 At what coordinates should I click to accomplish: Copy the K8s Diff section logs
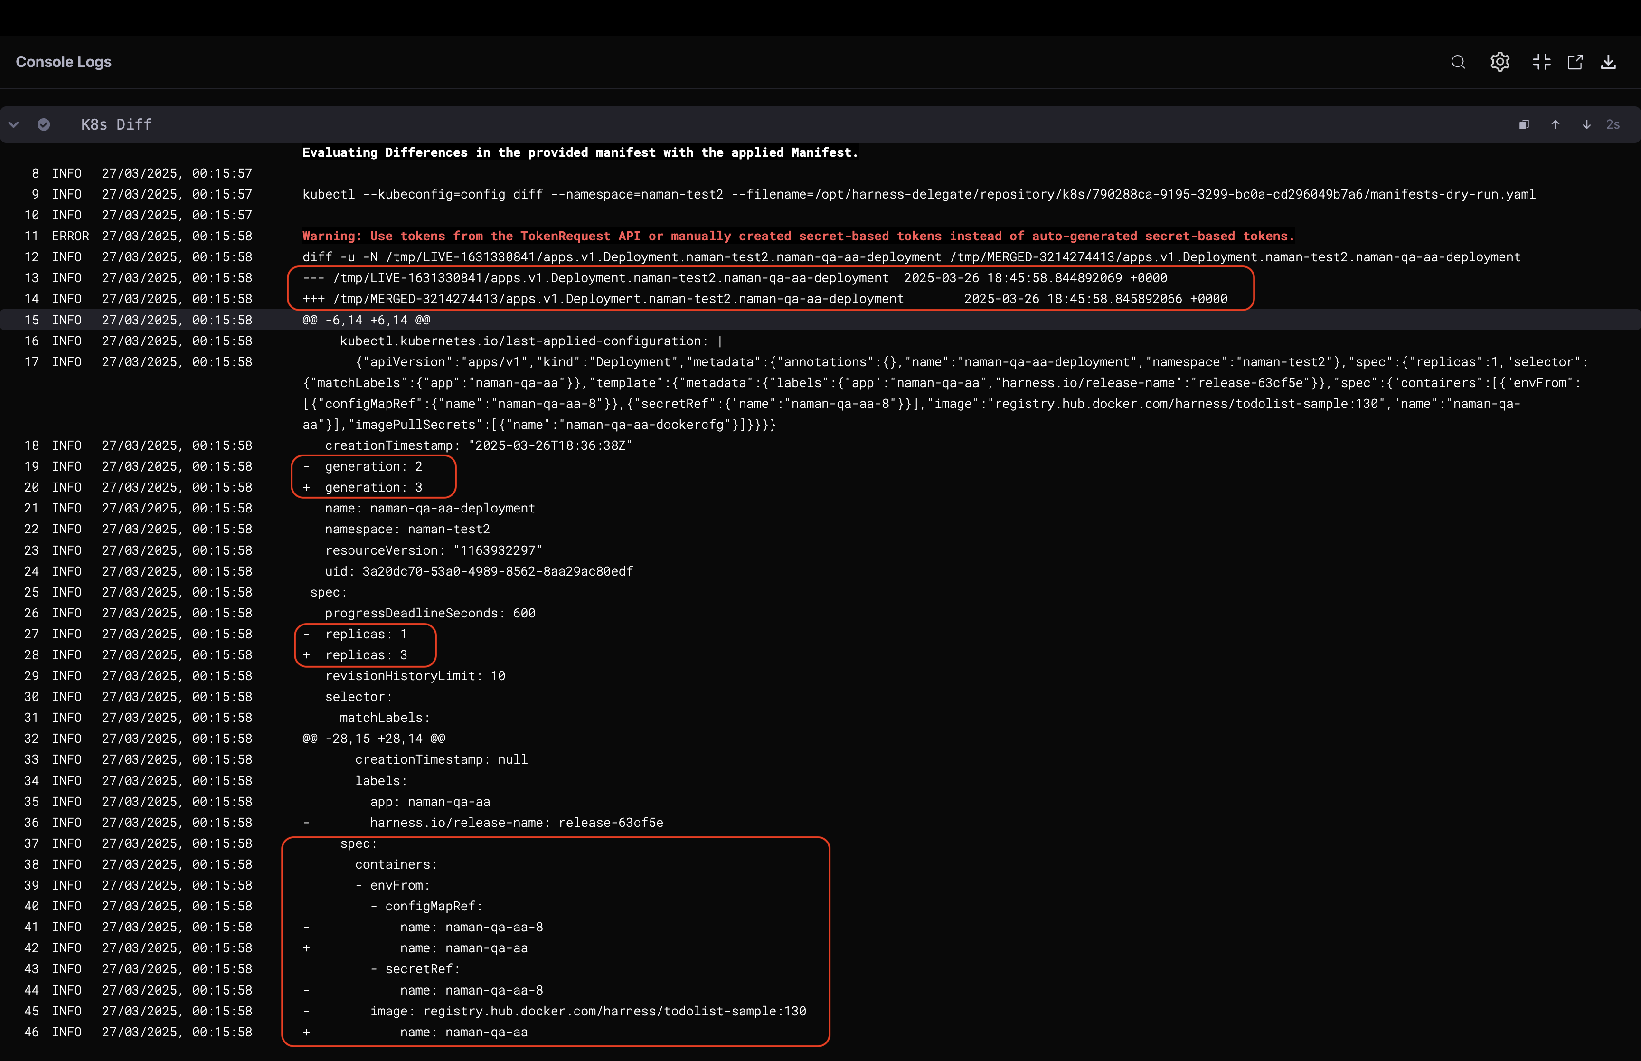click(x=1524, y=125)
